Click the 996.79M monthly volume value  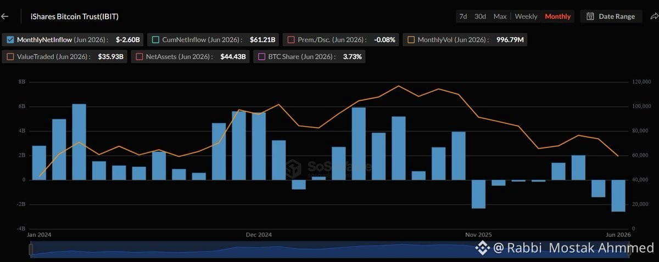510,39
